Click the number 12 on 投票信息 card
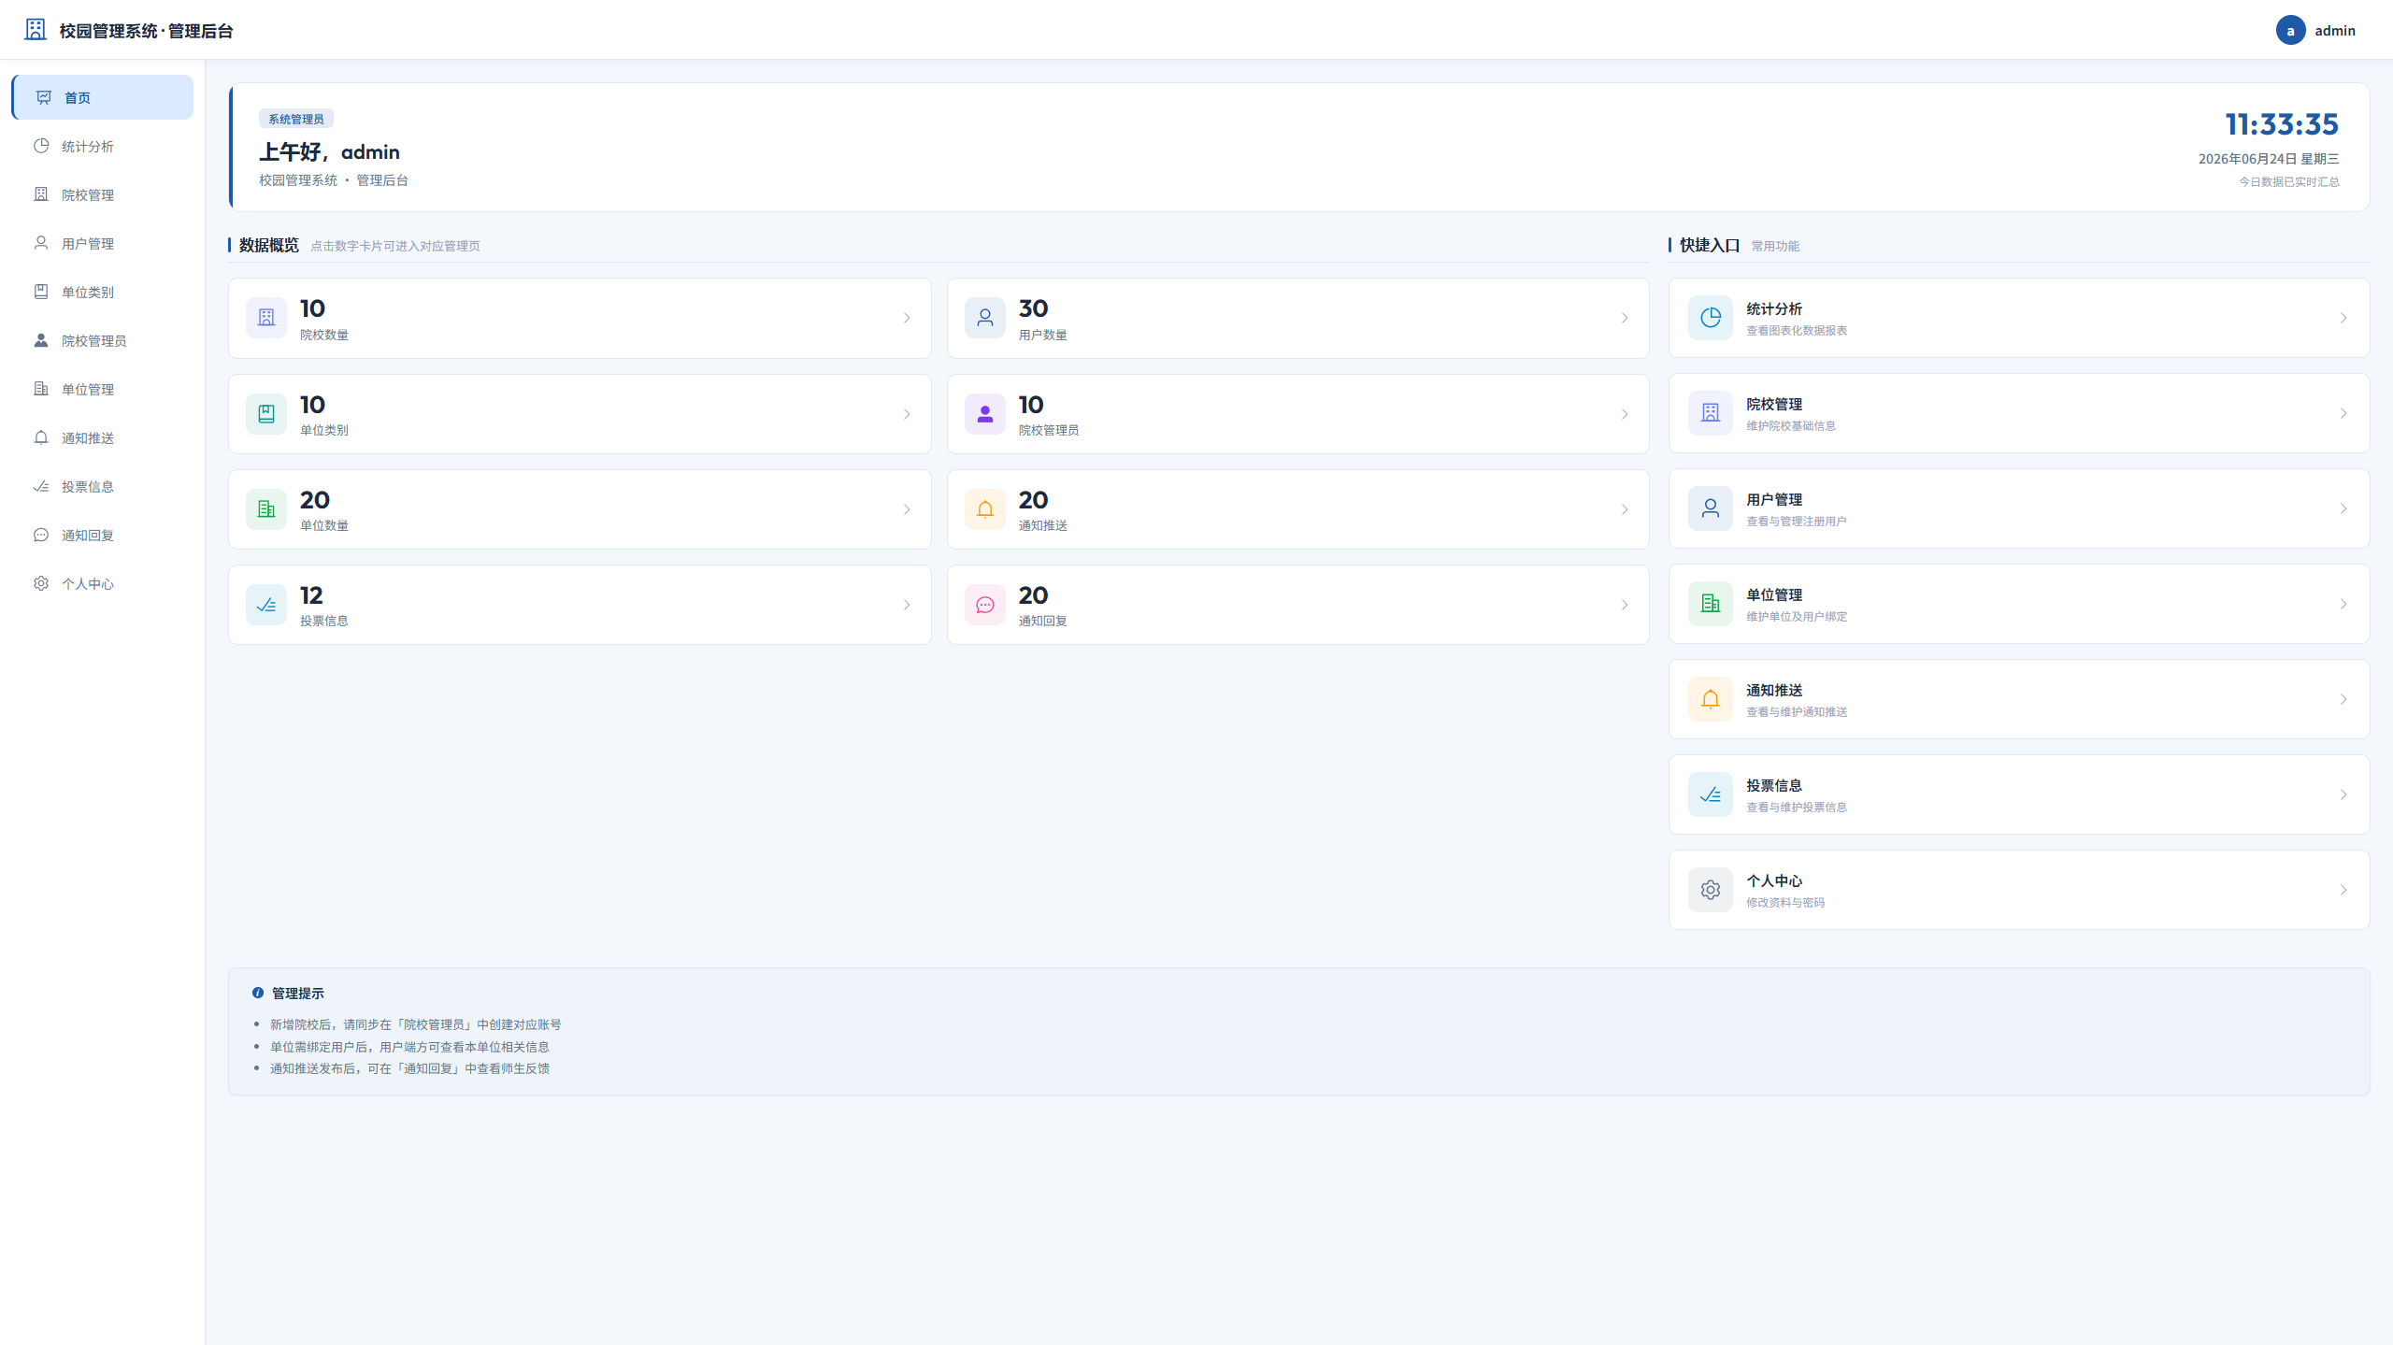The width and height of the screenshot is (2393, 1345). click(311, 595)
